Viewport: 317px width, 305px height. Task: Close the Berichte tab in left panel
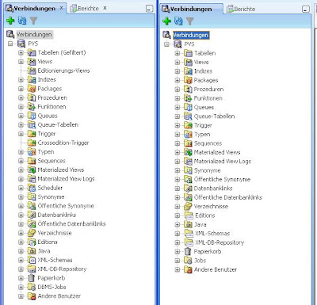pos(105,8)
